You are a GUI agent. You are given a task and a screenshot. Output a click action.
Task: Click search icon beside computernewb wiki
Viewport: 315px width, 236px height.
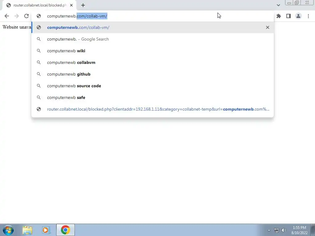(39, 51)
